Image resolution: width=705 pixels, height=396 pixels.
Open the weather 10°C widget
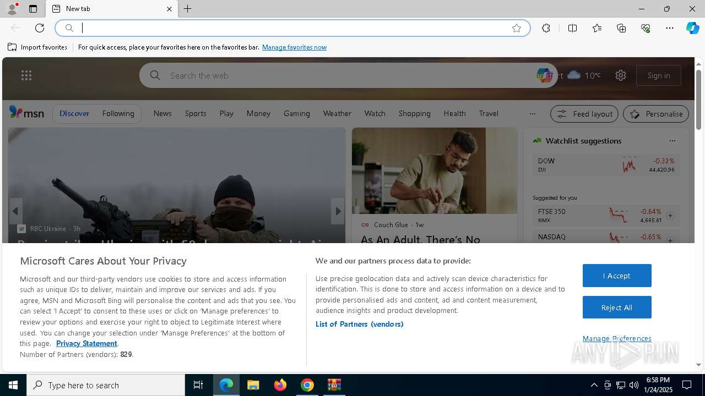pos(584,75)
